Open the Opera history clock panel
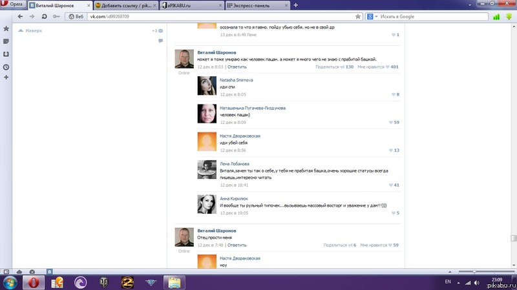 coord(6,67)
